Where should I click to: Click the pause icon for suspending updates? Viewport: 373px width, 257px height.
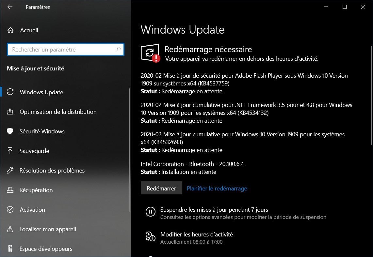[x=150, y=211]
